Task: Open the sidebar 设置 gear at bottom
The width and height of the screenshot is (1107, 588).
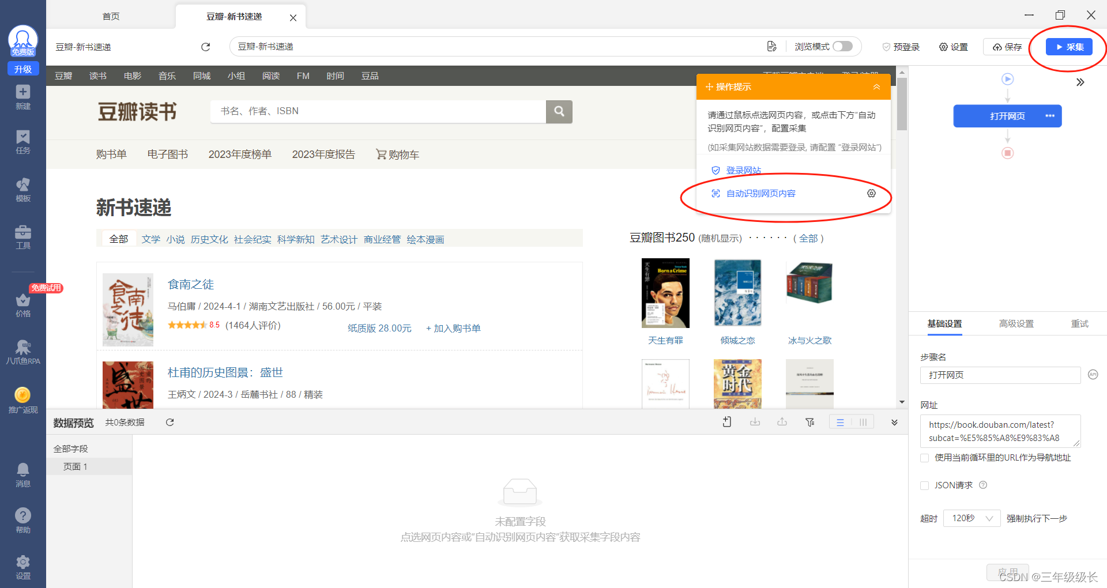Action: 23,562
